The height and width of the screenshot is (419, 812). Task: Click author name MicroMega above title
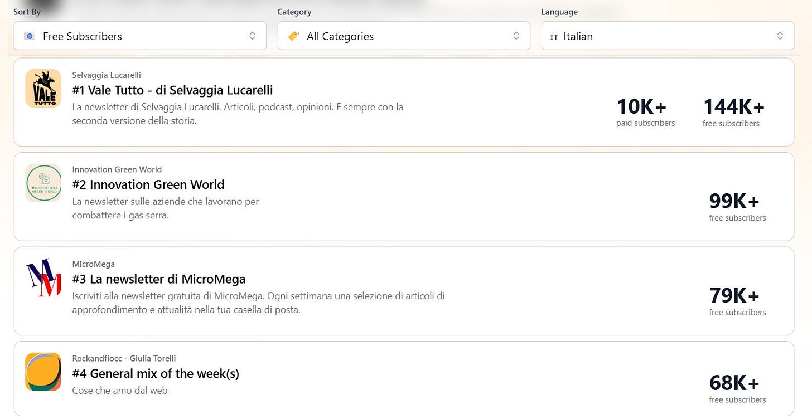(93, 264)
